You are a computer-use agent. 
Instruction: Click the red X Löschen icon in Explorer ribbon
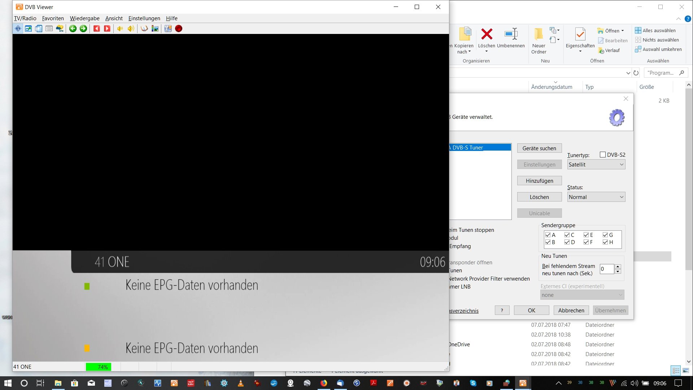pos(487,34)
